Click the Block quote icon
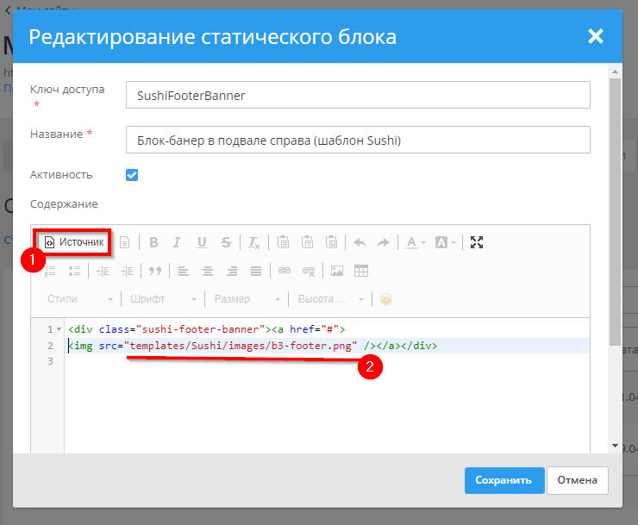The image size is (638, 525). click(155, 271)
